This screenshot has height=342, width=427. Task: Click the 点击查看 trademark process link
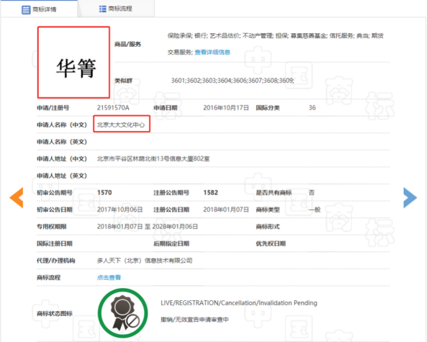click(109, 278)
